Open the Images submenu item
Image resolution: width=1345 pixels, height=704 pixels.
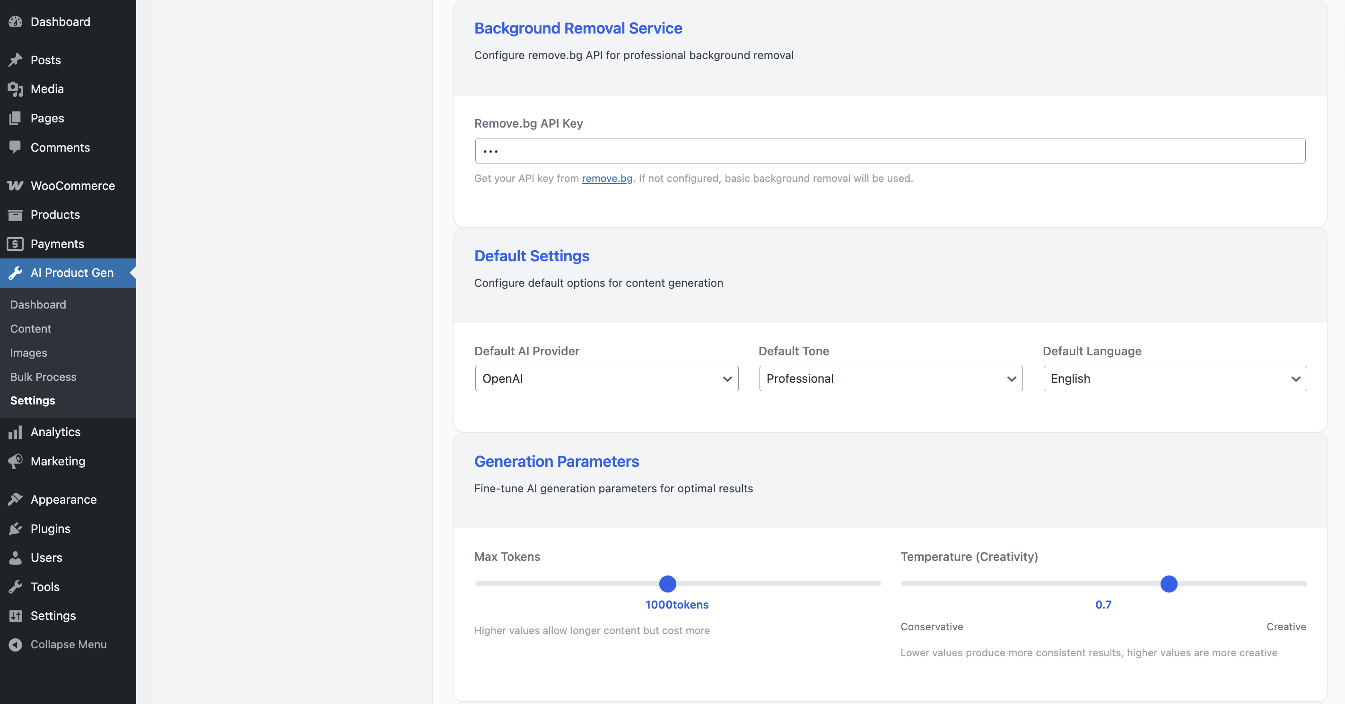tap(29, 352)
